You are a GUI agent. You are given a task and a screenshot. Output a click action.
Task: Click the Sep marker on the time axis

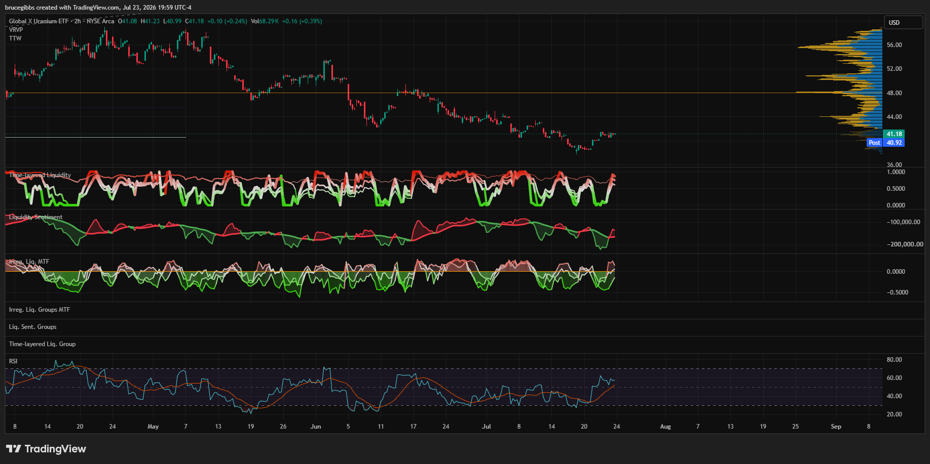(836, 427)
